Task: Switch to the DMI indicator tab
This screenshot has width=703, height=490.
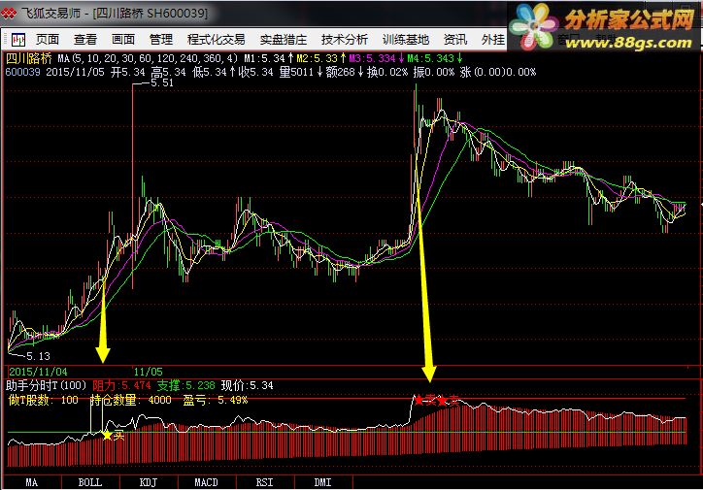Action: [x=322, y=482]
